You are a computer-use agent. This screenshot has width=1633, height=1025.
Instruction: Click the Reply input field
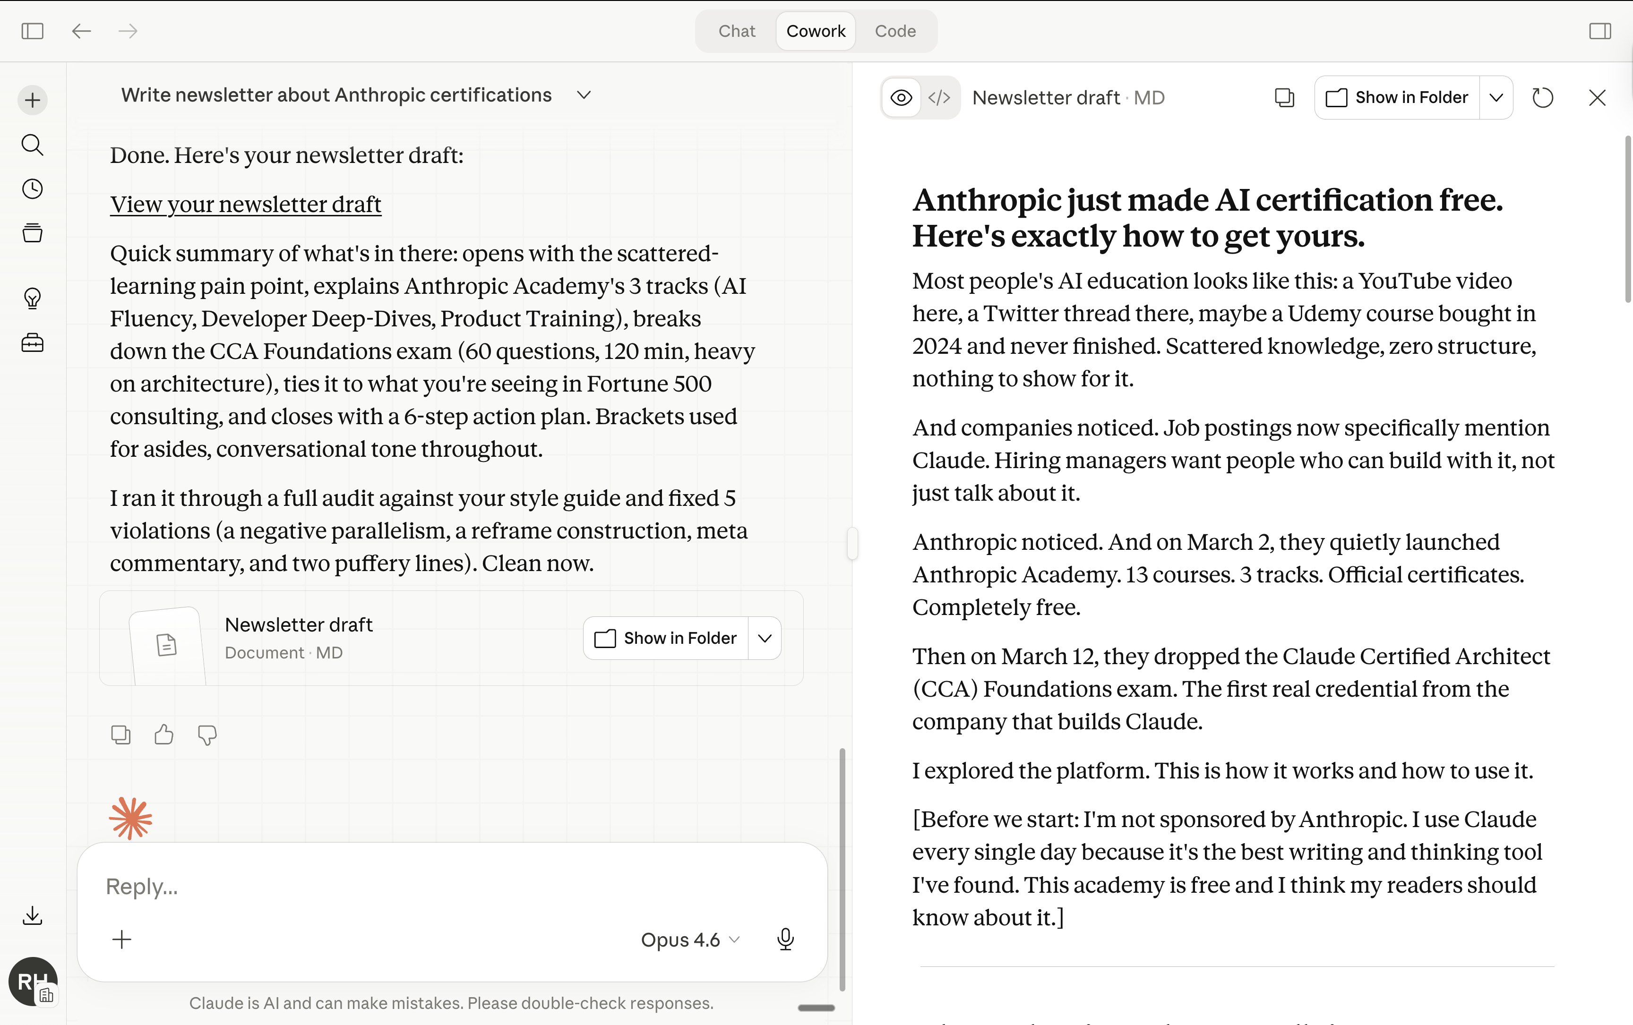[x=434, y=887]
